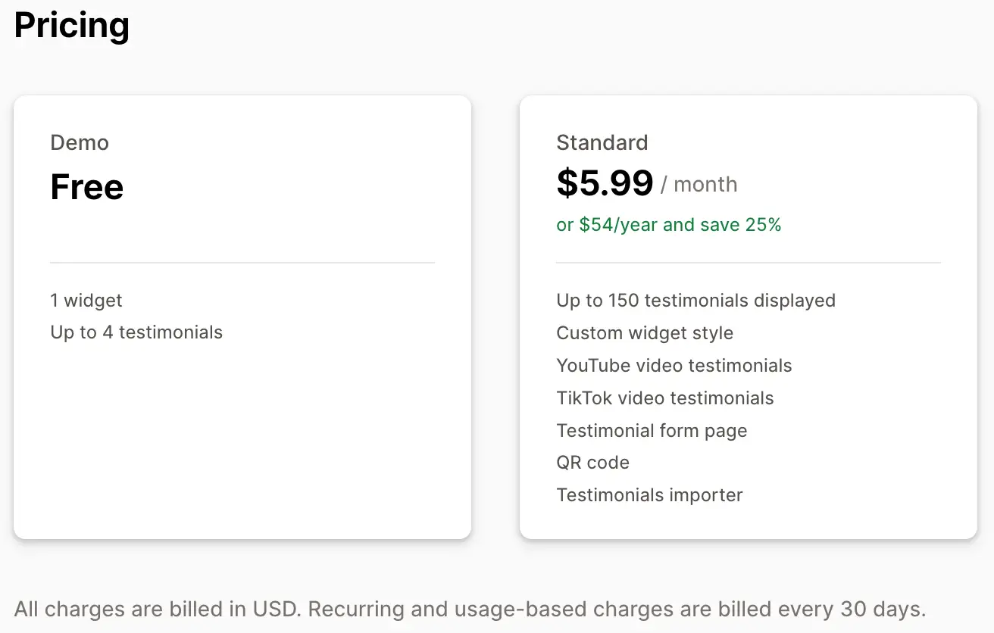Click the "/ month" billing period text
This screenshot has height=633, width=994.
tap(699, 185)
